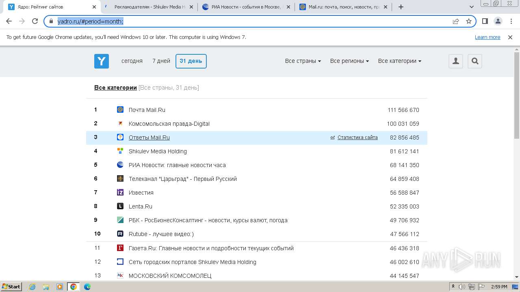Expand the Все категории dropdown
This screenshot has height=292, width=520.
[400, 61]
